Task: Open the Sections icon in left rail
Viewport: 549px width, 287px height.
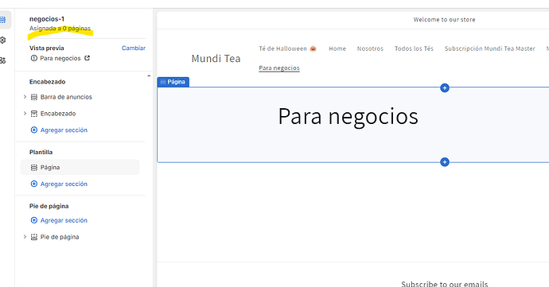Action: tap(3, 20)
